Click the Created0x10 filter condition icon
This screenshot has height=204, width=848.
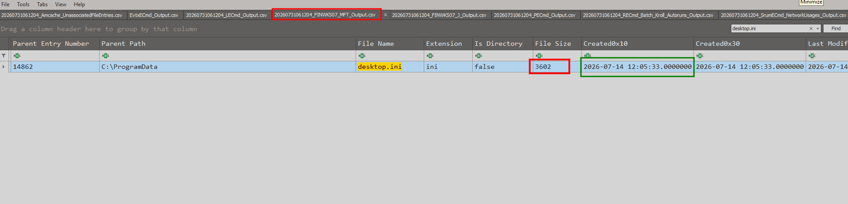point(588,56)
